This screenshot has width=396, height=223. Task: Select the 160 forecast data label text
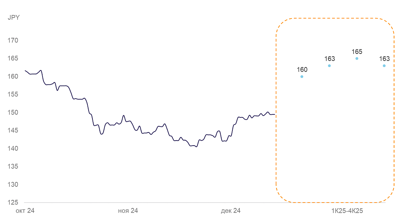(x=302, y=70)
